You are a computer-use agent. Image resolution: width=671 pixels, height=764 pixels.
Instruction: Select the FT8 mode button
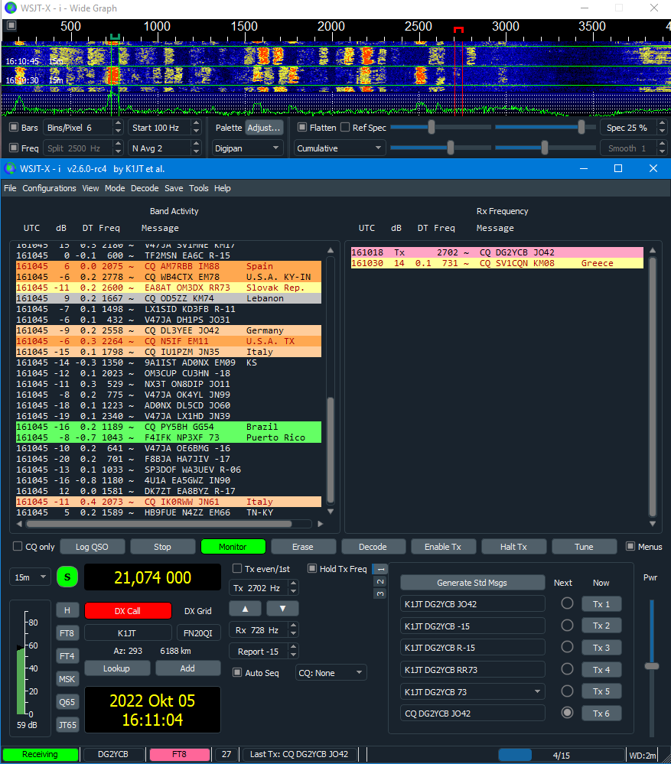[67, 633]
